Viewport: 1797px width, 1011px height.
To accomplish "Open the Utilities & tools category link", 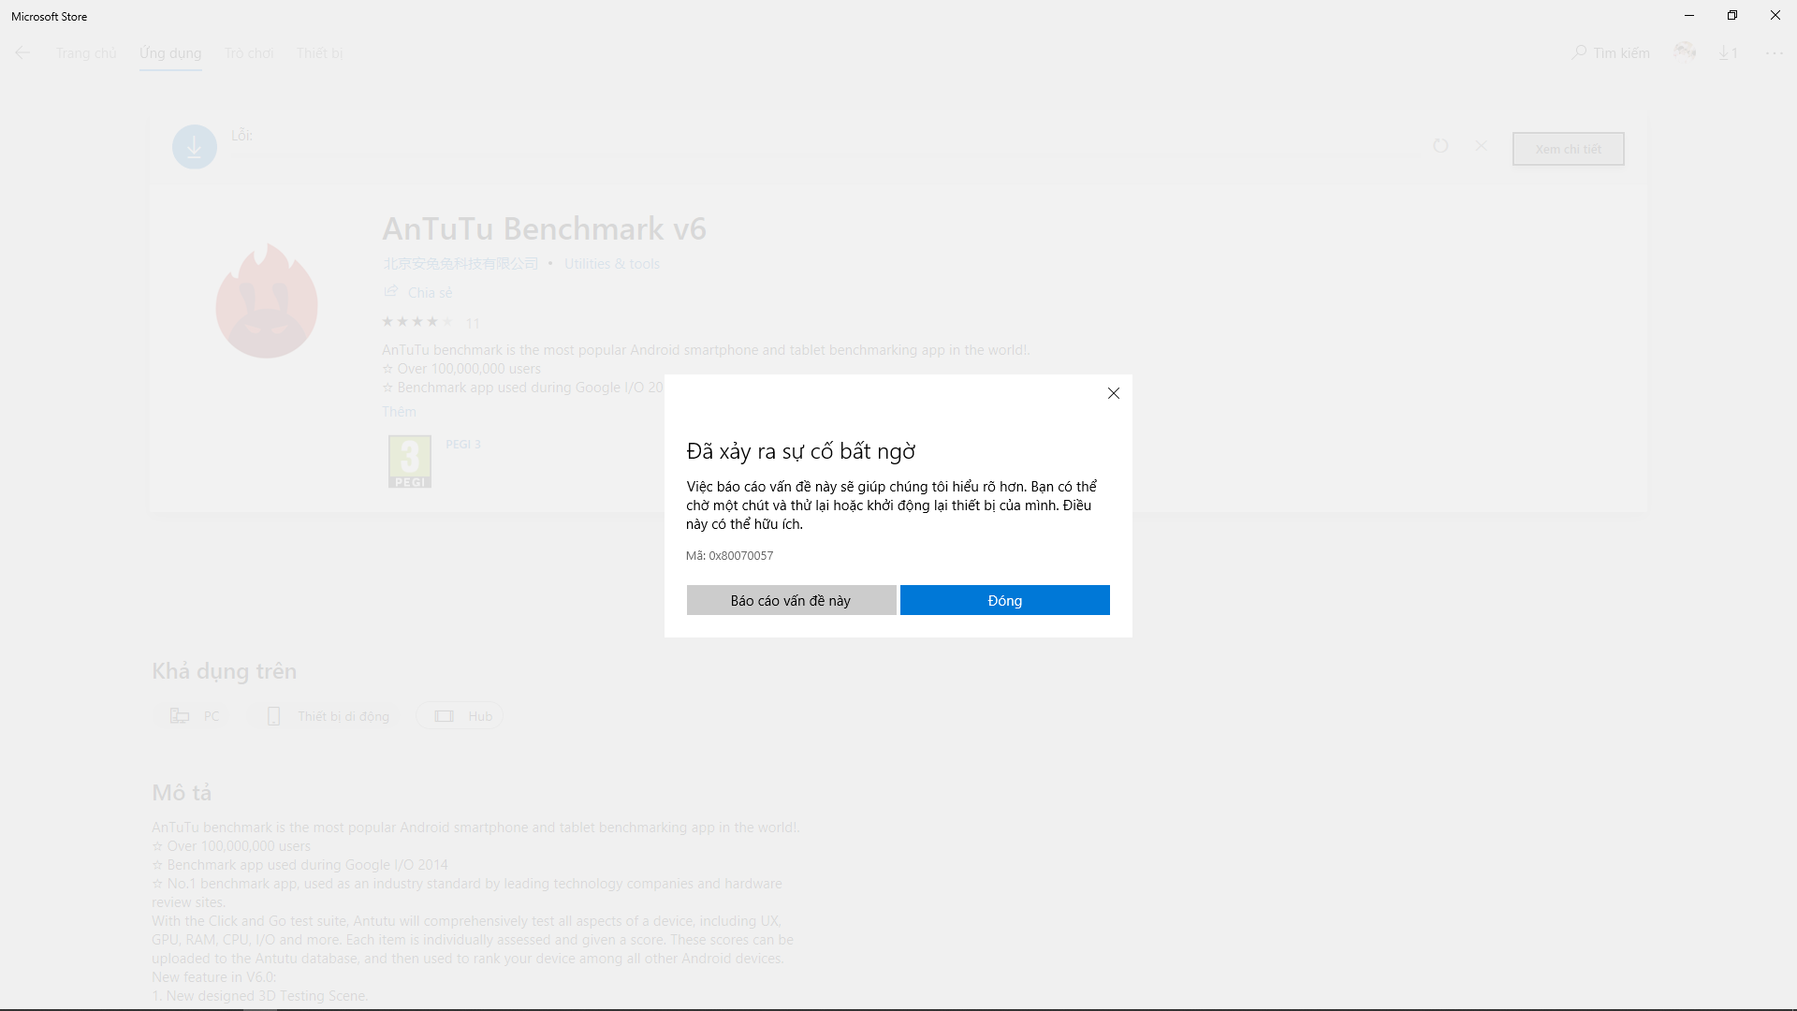I will pos(612,264).
